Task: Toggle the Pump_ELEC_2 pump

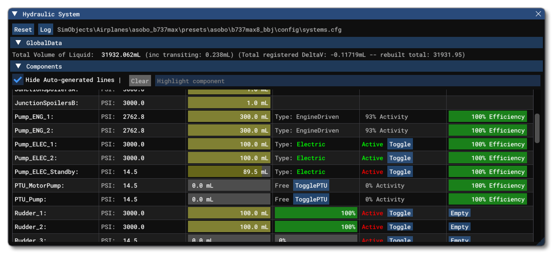Action: click(x=400, y=158)
